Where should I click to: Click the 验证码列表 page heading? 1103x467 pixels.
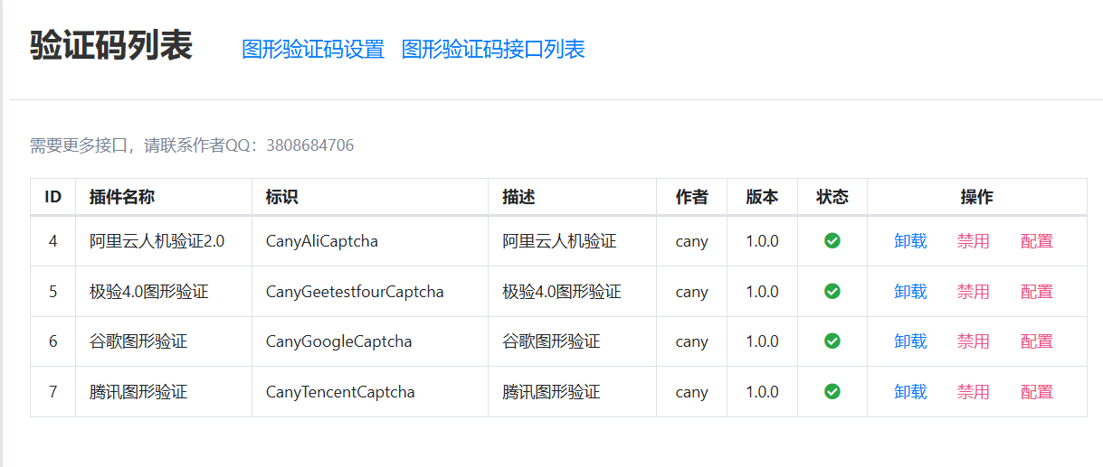[111, 46]
